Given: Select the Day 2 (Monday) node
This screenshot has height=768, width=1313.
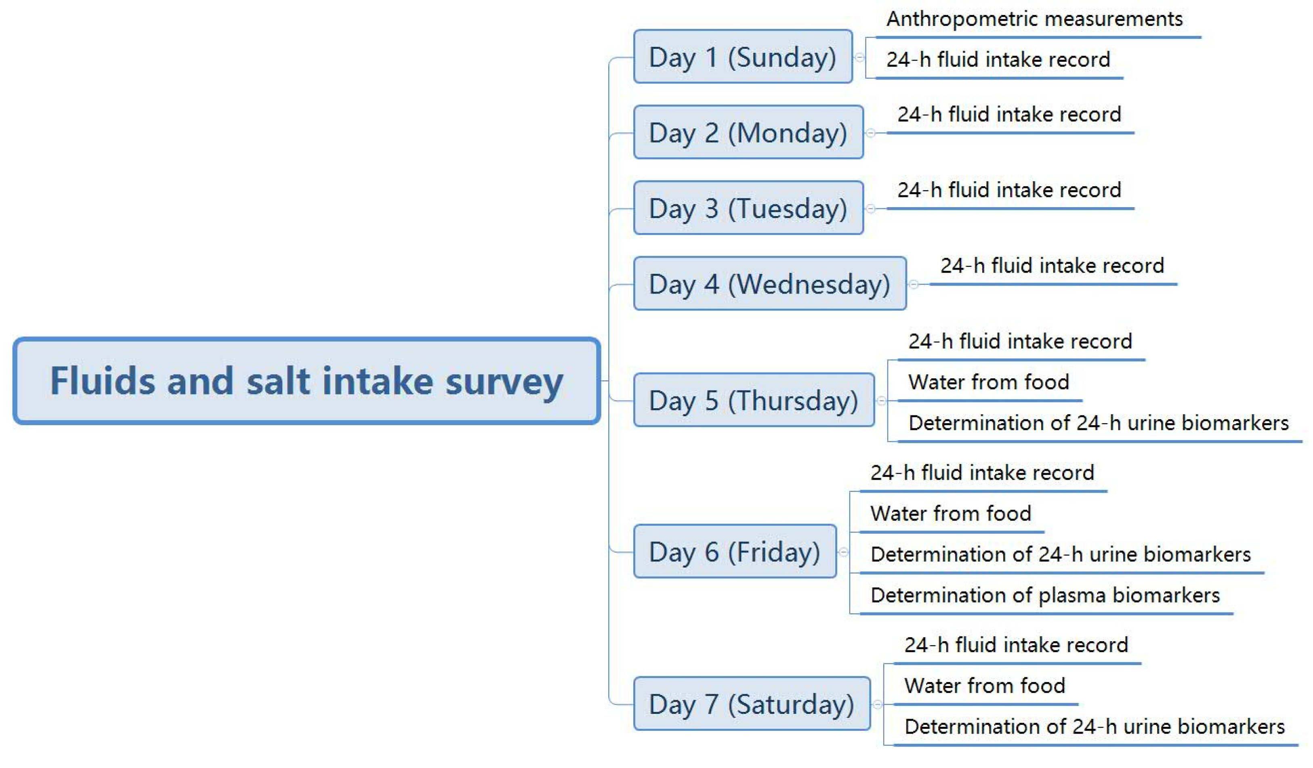Looking at the screenshot, I should [x=748, y=132].
